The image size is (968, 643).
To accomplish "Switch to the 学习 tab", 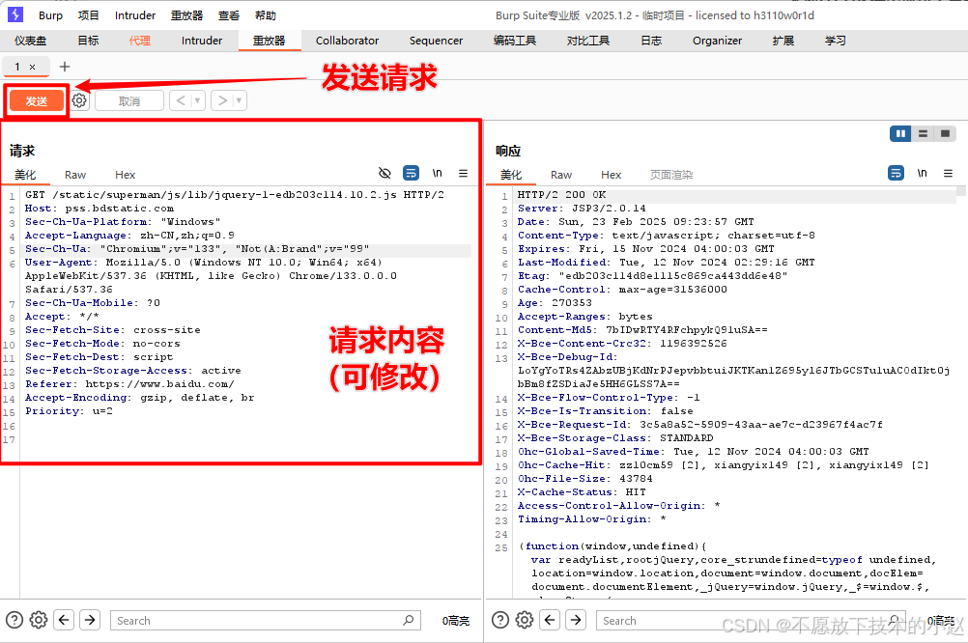I will tap(836, 41).
